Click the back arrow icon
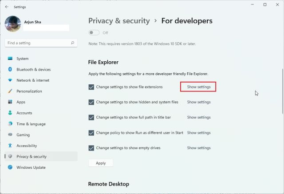Screen dimensions: 284x194 (7, 7)
